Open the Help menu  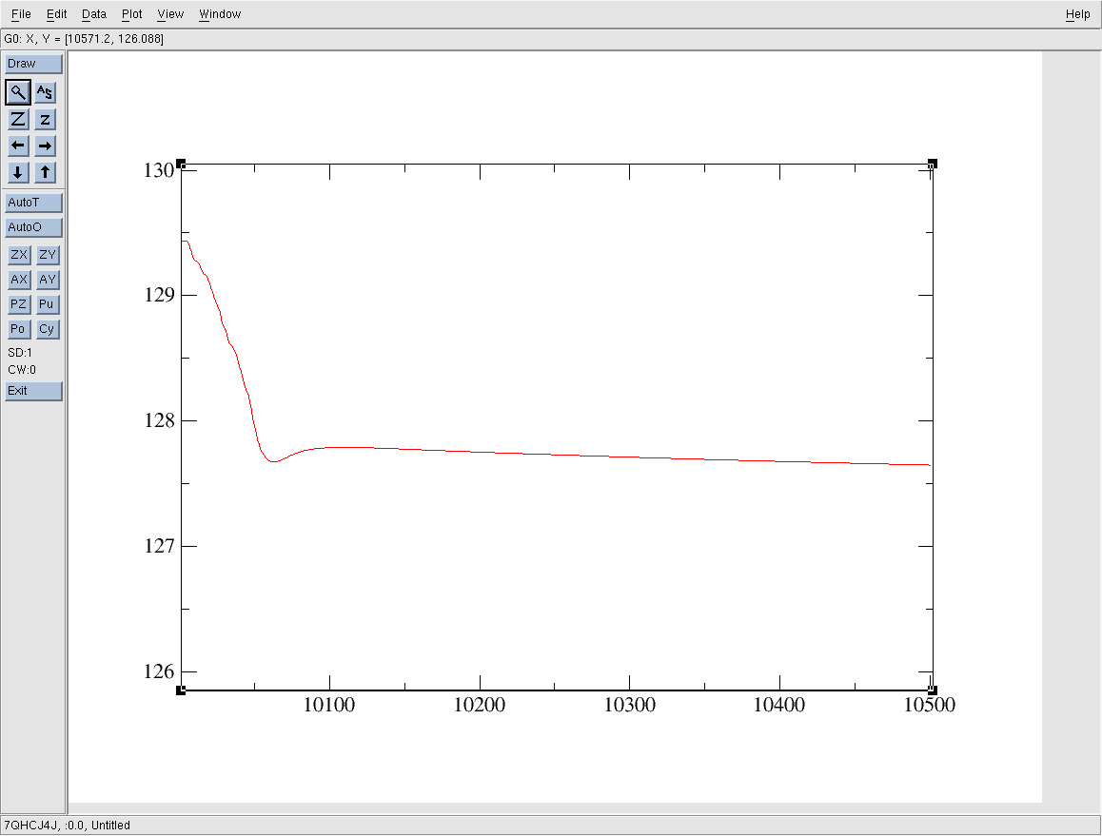point(1077,14)
